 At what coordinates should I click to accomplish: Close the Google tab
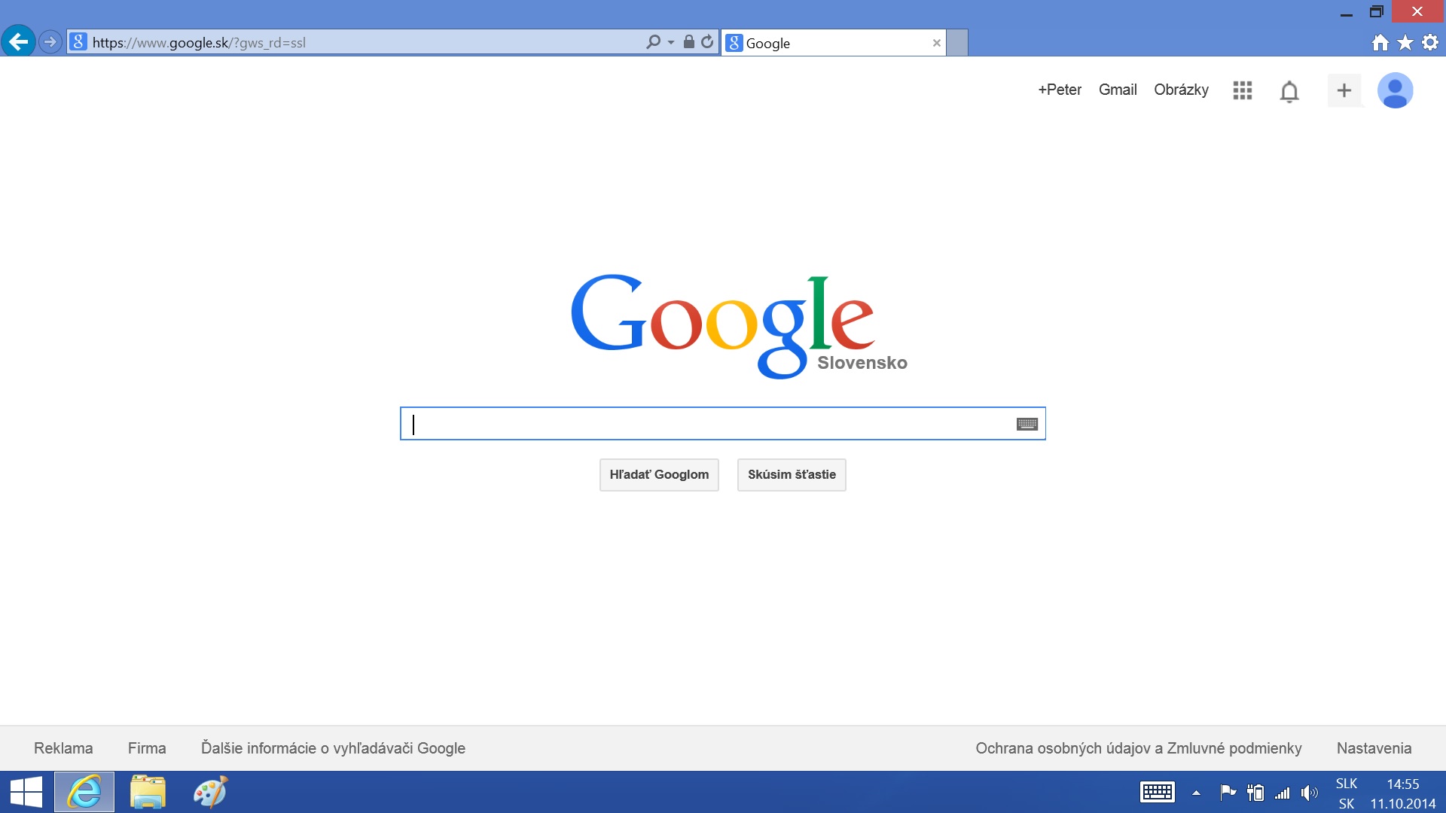937,43
